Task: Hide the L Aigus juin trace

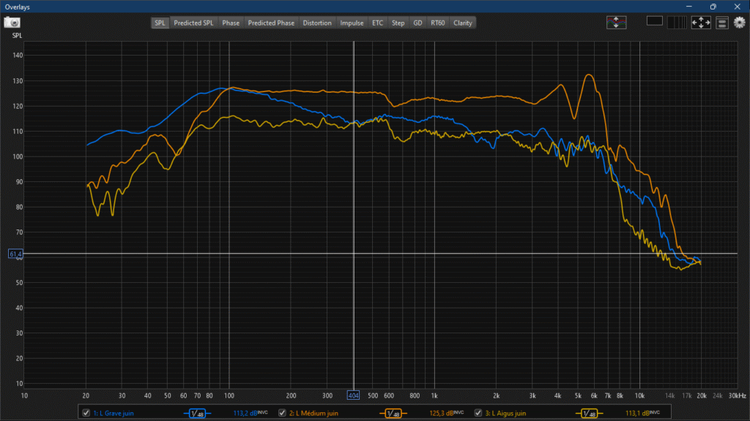Action: pos(478,413)
